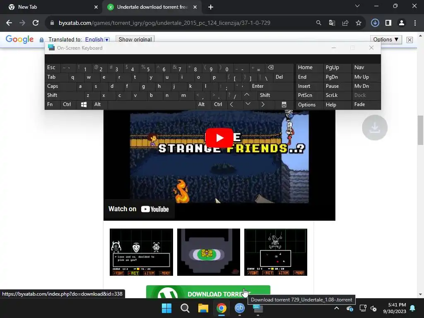Close the Undertale download torrent tab
The image size is (424, 318).
click(195, 7)
